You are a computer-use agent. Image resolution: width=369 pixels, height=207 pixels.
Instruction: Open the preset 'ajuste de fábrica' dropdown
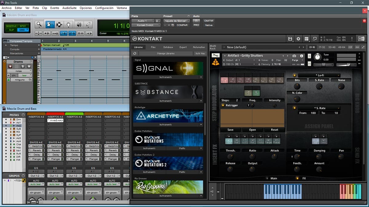(177, 21)
